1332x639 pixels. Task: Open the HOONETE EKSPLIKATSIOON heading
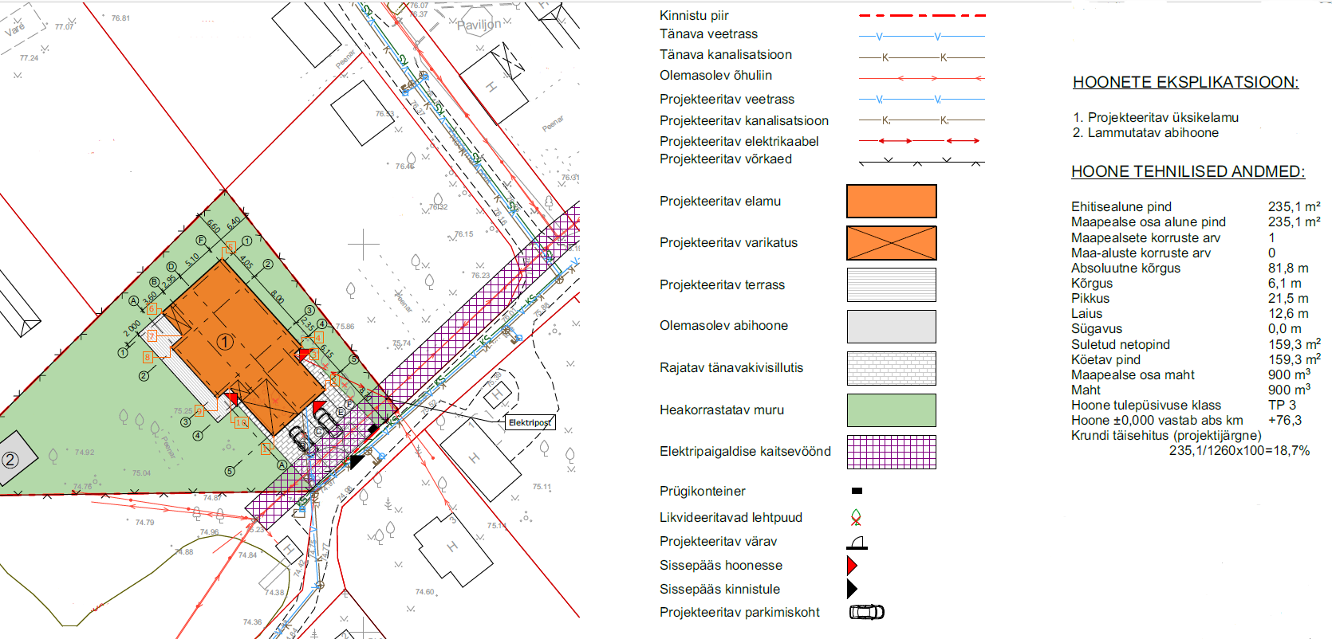1185,82
